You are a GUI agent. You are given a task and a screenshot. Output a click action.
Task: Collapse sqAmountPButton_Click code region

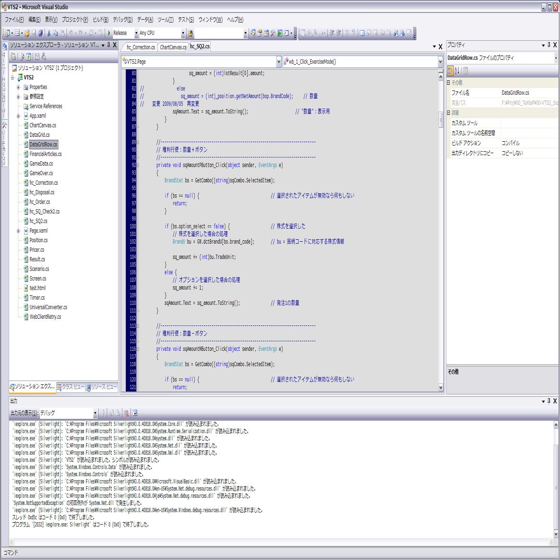[x=138, y=165]
